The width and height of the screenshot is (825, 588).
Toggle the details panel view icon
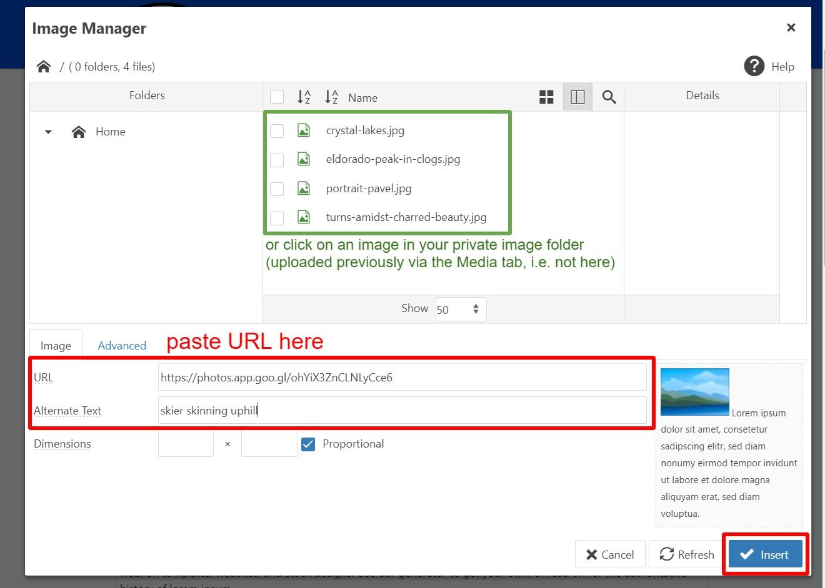577,97
